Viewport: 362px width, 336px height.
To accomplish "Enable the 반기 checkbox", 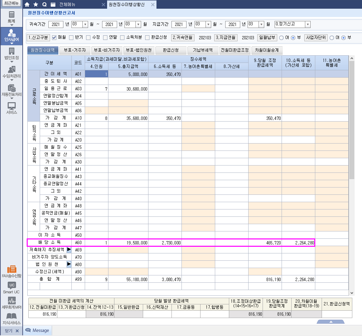I will [71, 38].
